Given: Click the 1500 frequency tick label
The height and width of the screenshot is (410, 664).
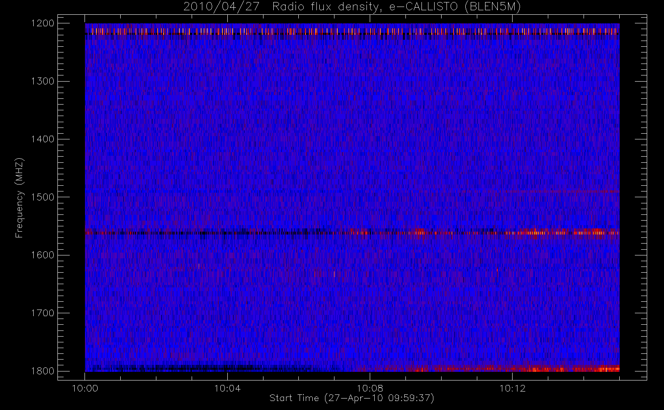Looking at the screenshot, I should pyautogui.click(x=43, y=197).
